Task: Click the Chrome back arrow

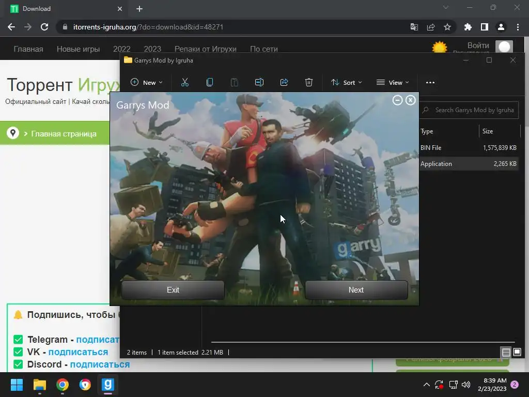Action: [x=11, y=27]
